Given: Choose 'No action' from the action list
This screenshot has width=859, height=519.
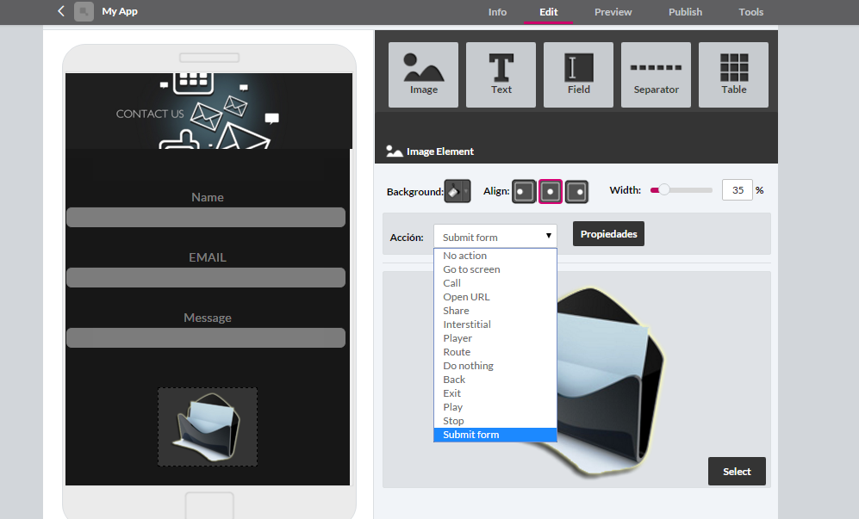Looking at the screenshot, I should coord(495,256).
